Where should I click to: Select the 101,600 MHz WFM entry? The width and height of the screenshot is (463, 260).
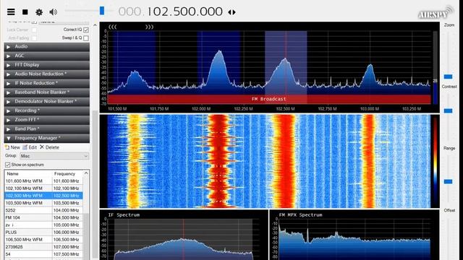pyautogui.click(x=43, y=181)
